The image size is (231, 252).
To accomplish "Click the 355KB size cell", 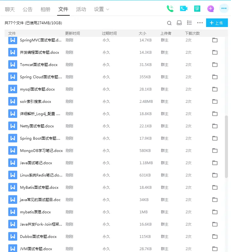I will coord(145,77).
